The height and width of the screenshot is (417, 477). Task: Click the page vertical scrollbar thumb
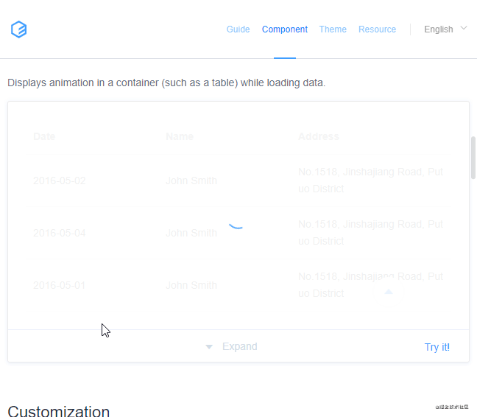[473, 157]
